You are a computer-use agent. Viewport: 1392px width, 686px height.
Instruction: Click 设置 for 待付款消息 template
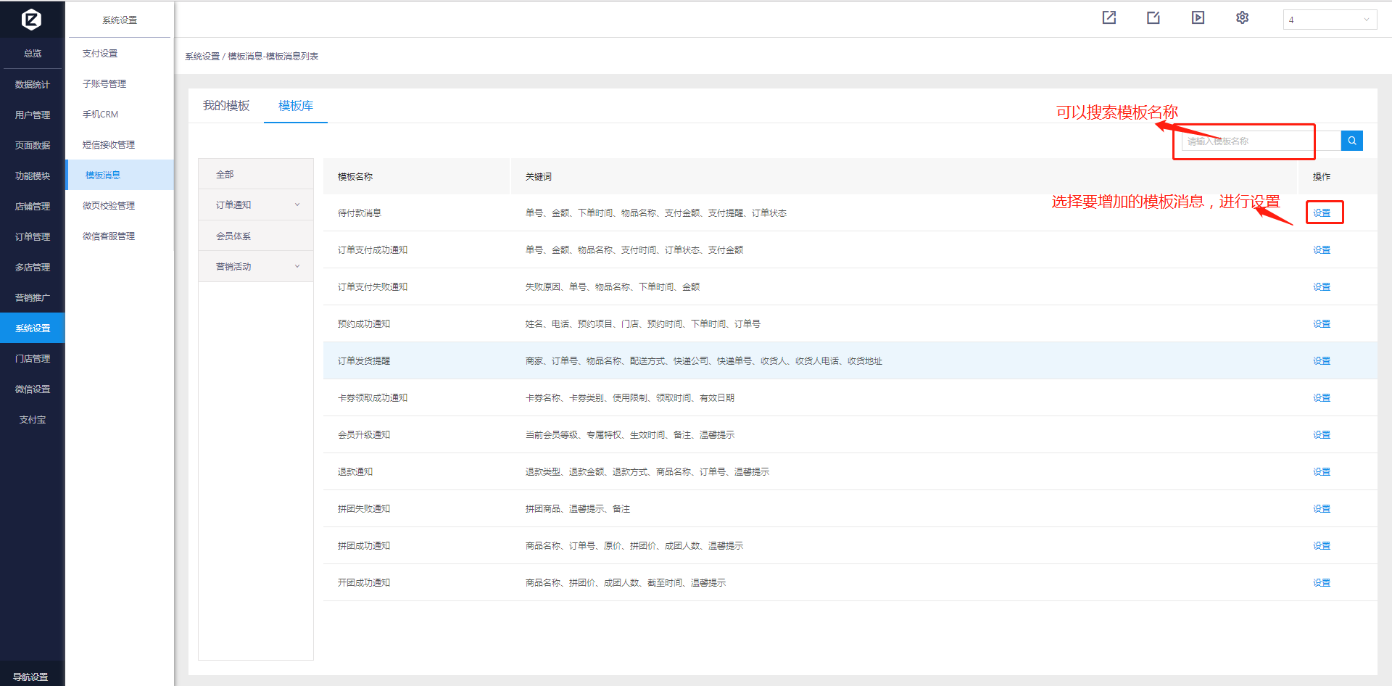[x=1321, y=213]
